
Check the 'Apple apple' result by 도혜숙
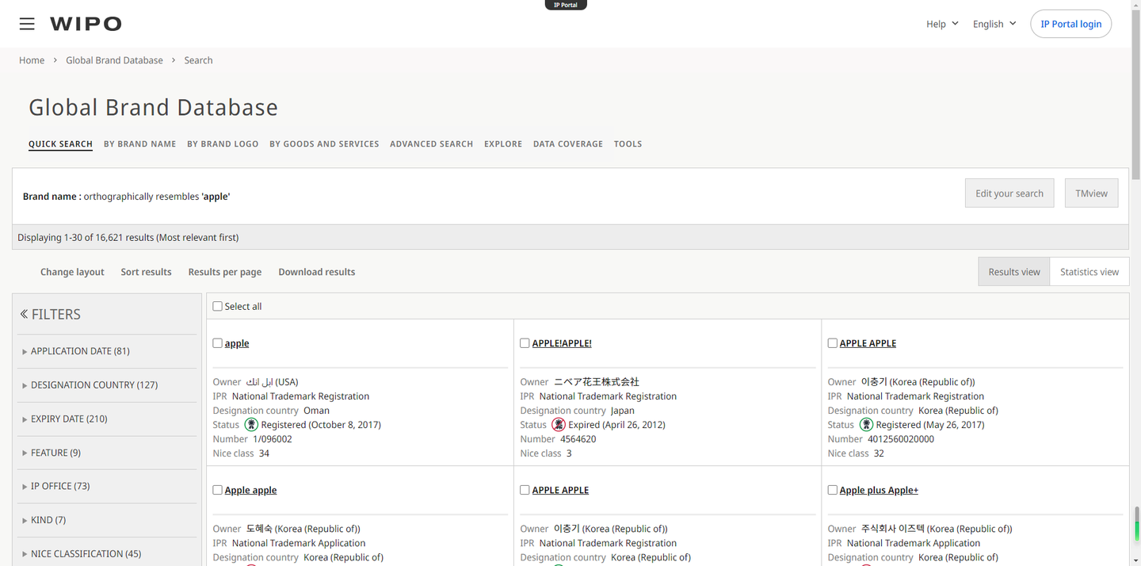click(x=218, y=490)
